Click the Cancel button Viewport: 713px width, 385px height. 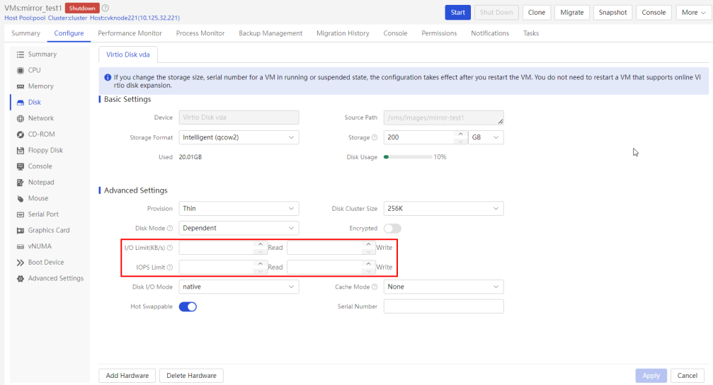coord(687,376)
